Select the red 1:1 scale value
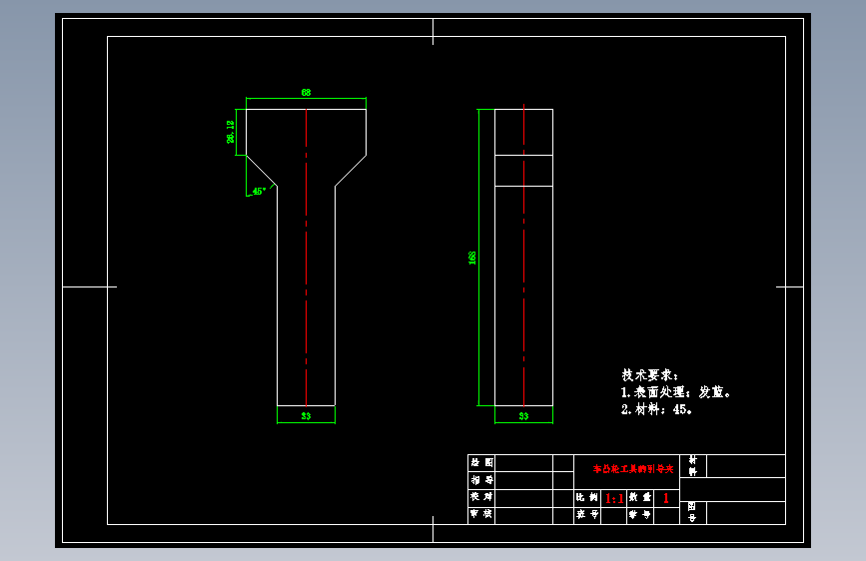The image size is (866, 561). coord(614,498)
